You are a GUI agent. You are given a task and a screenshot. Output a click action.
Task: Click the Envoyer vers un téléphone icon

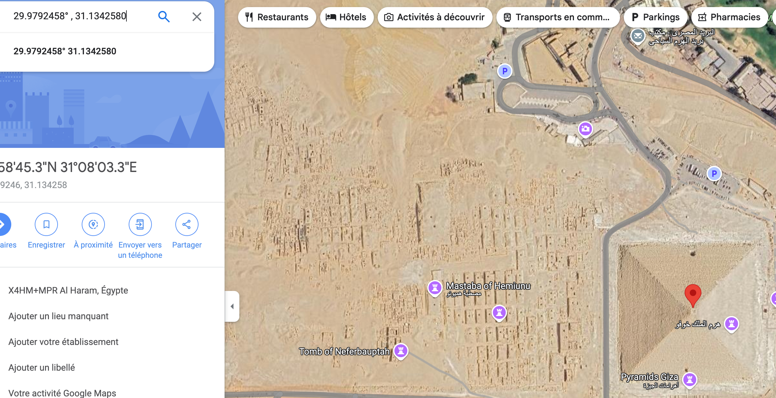(140, 224)
